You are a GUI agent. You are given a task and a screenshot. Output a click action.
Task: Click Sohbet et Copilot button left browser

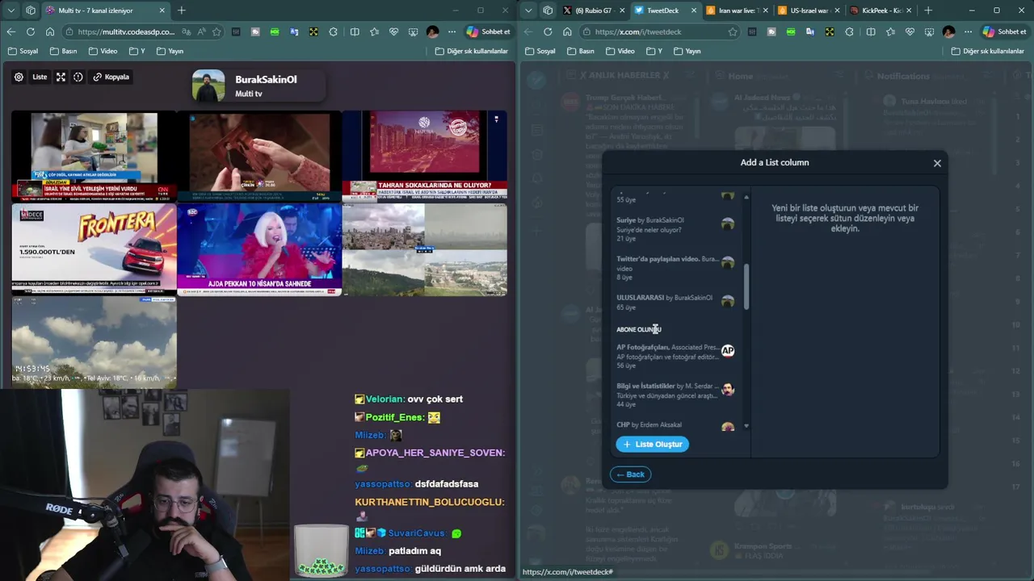[489, 31]
